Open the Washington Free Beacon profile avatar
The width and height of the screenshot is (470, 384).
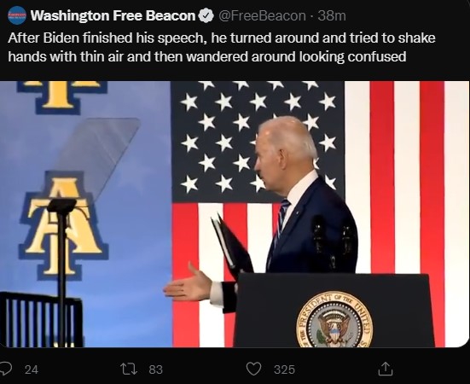pyautogui.click(x=17, y=15)
